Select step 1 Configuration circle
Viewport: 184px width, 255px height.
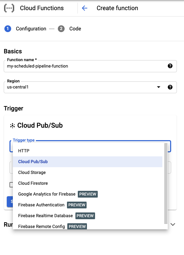8,29
